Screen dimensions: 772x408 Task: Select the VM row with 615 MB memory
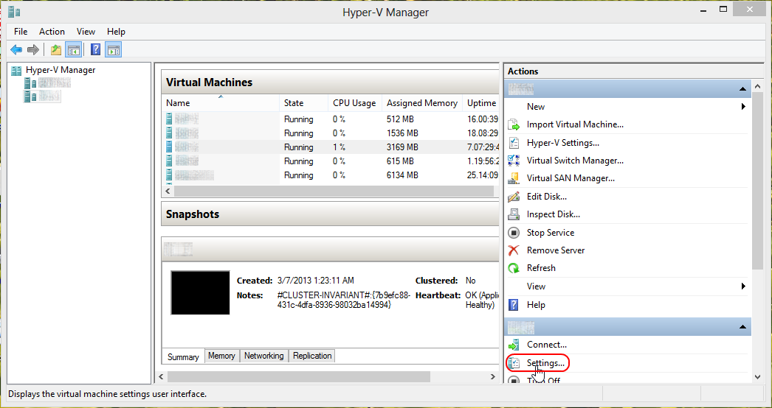331,161
